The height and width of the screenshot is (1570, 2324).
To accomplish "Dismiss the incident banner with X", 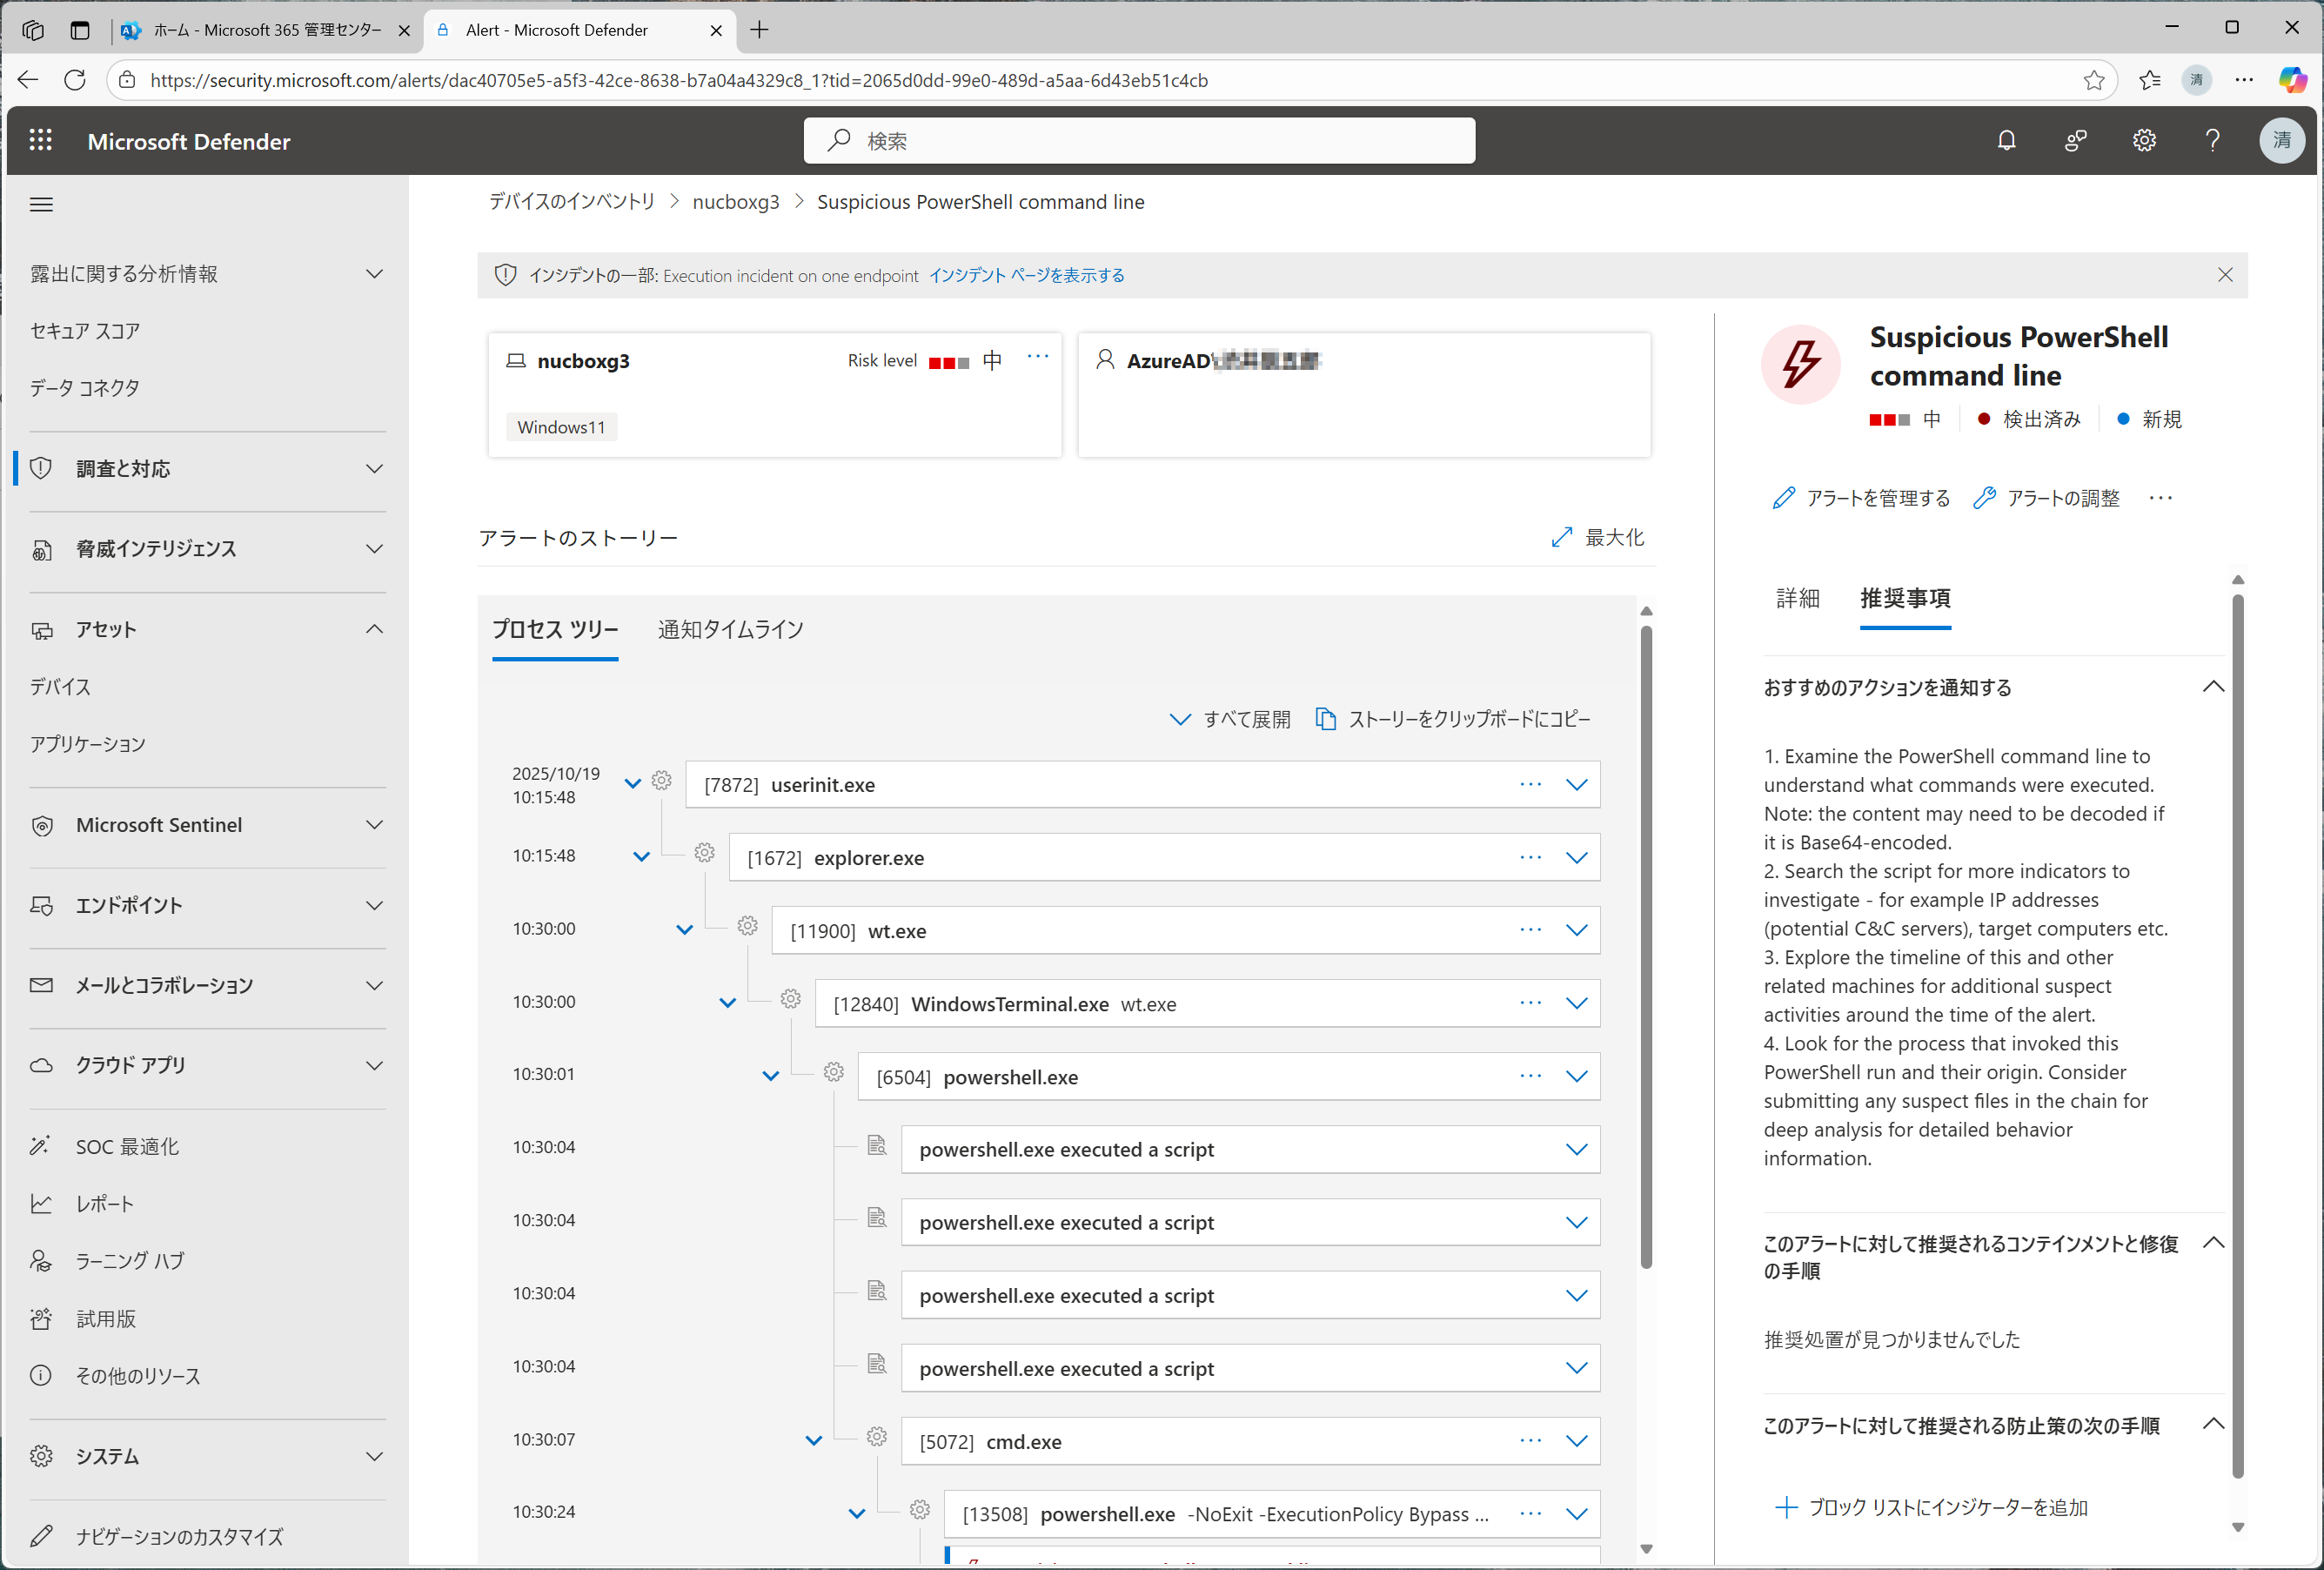I will pos(2224,275).
